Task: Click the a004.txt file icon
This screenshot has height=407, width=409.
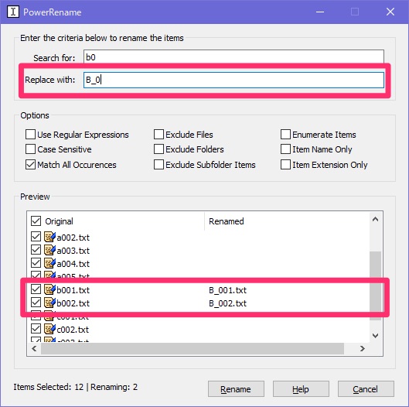Action: [x=49, y=263]
